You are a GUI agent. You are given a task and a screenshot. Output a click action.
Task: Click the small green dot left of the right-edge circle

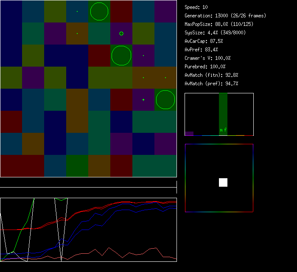tap(143, 100)
